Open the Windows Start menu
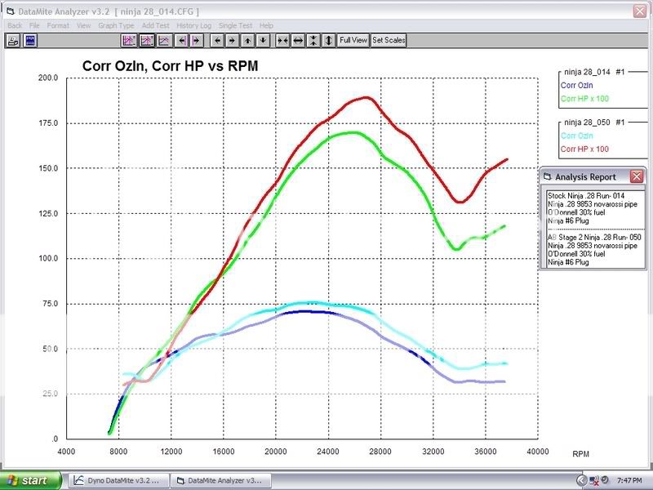The image size is (653, 490). (31, 480)
